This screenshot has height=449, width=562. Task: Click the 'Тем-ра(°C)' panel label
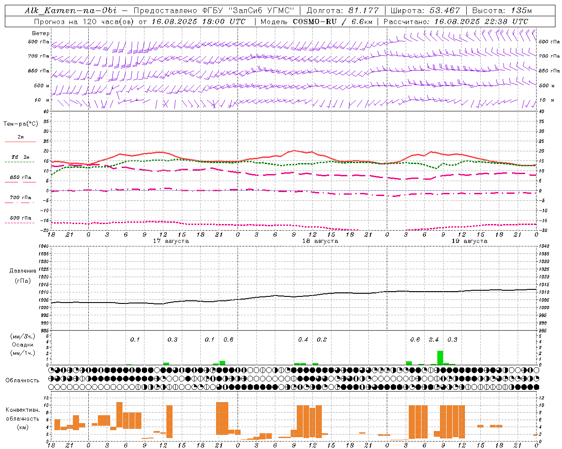[x=21, y=124]
